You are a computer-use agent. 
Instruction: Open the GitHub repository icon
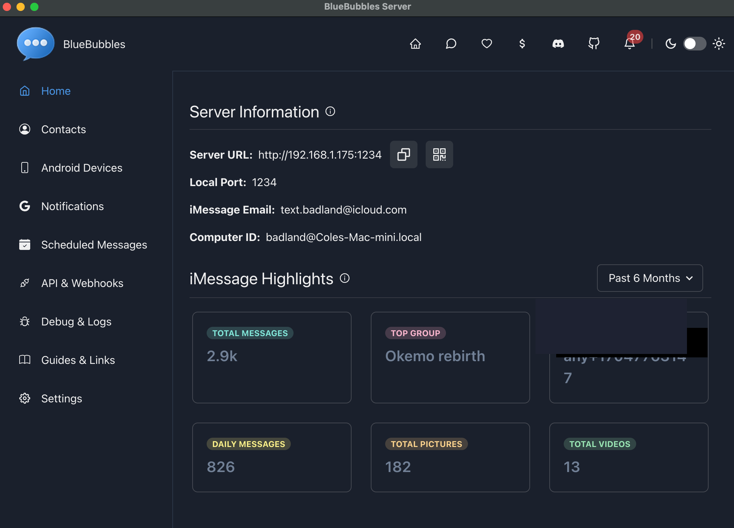(594, 44)
